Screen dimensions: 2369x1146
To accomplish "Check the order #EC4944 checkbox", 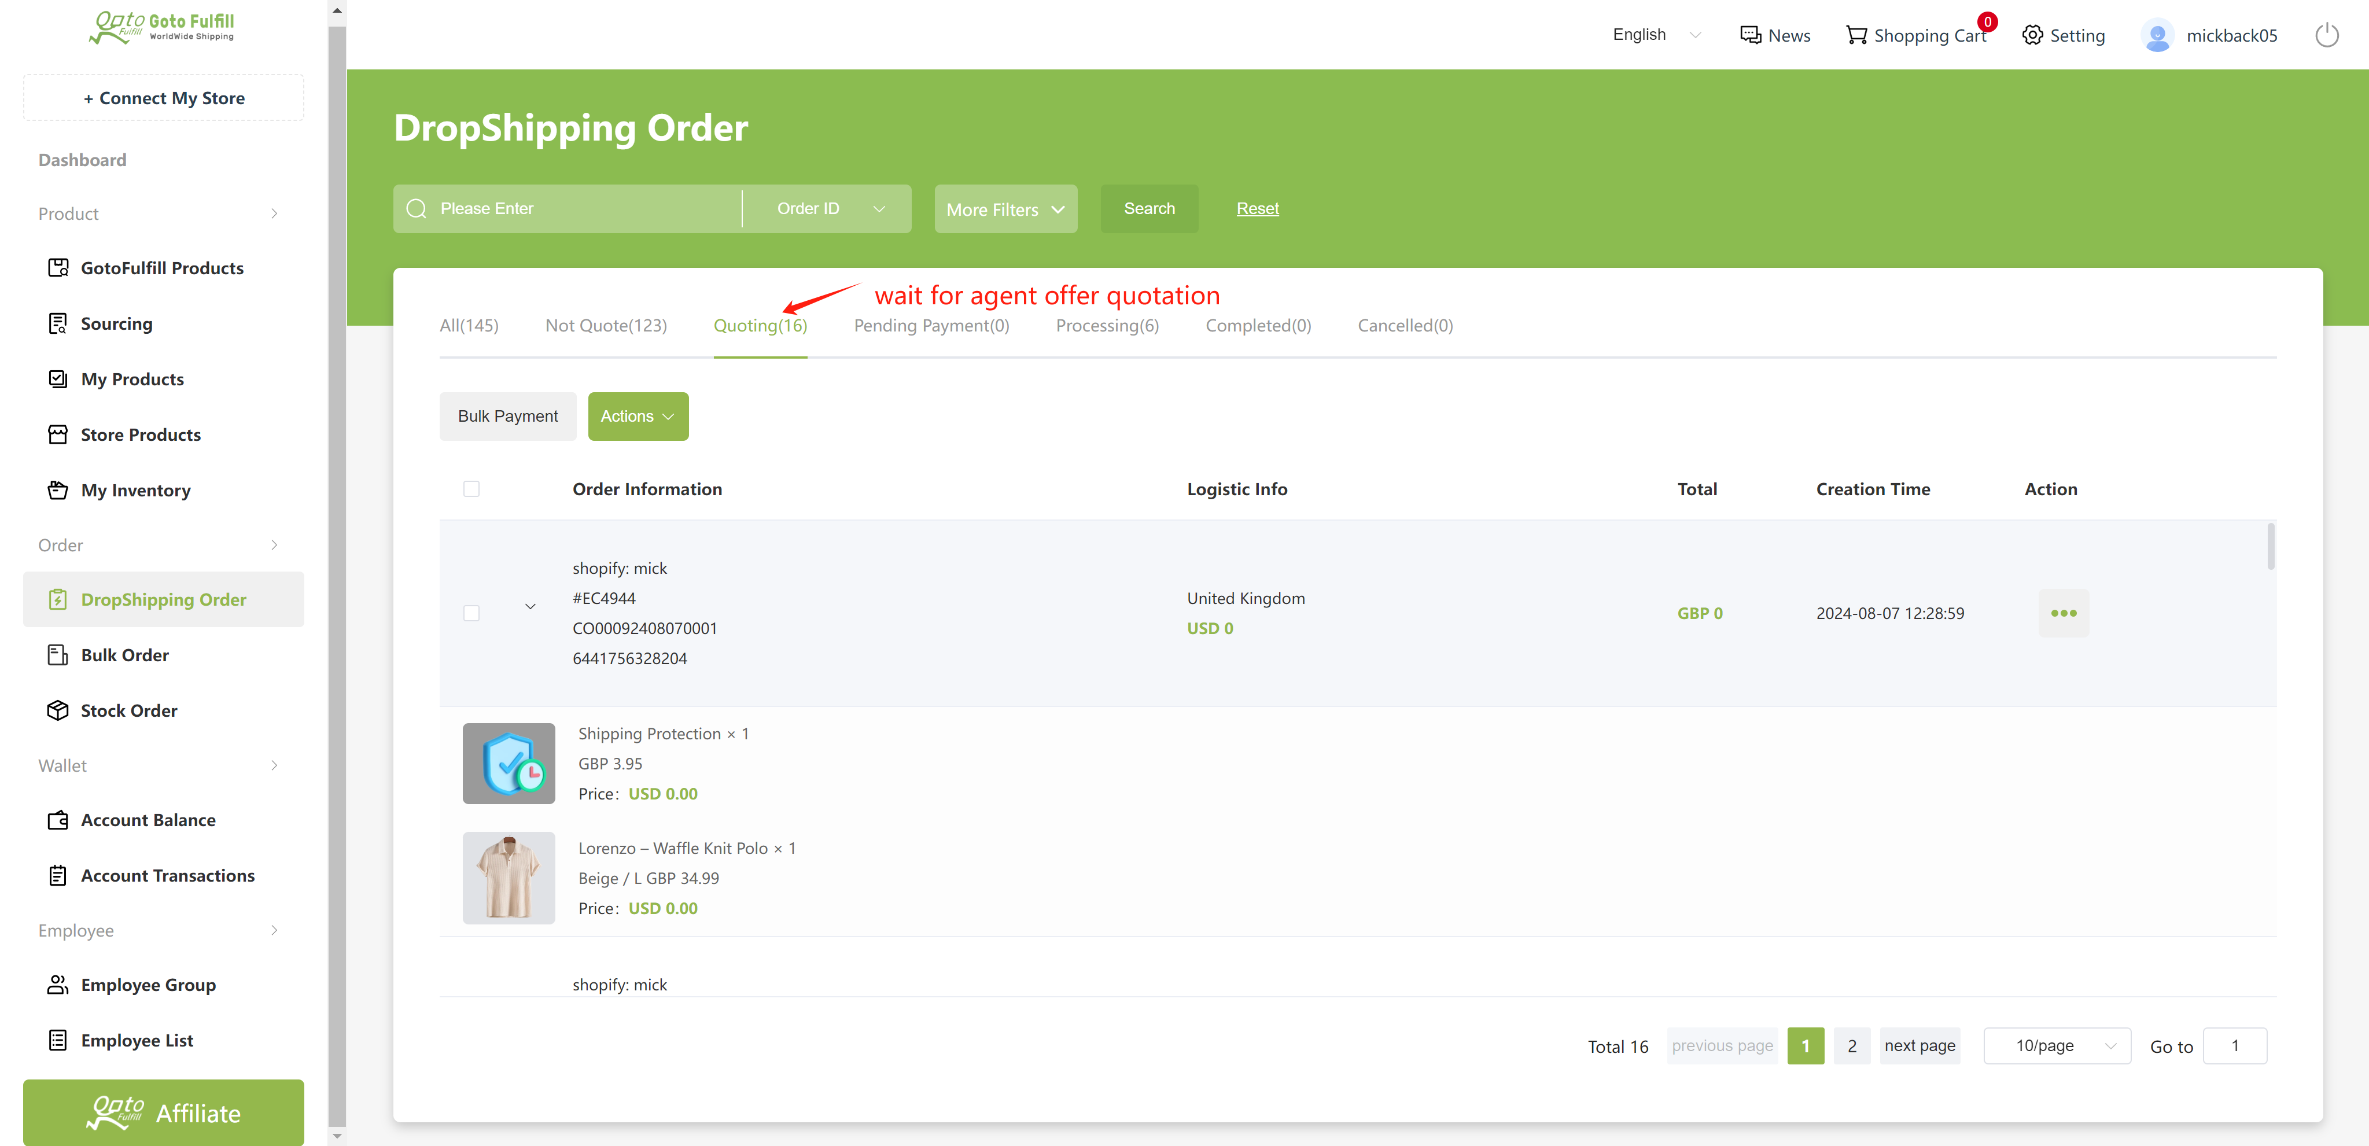I will (x=472, y=613).
